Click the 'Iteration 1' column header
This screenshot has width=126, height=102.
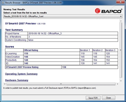click(x=85, y=50)
